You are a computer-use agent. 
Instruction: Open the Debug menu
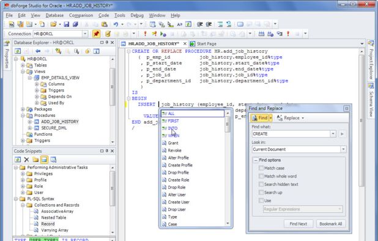coord(137,15)
